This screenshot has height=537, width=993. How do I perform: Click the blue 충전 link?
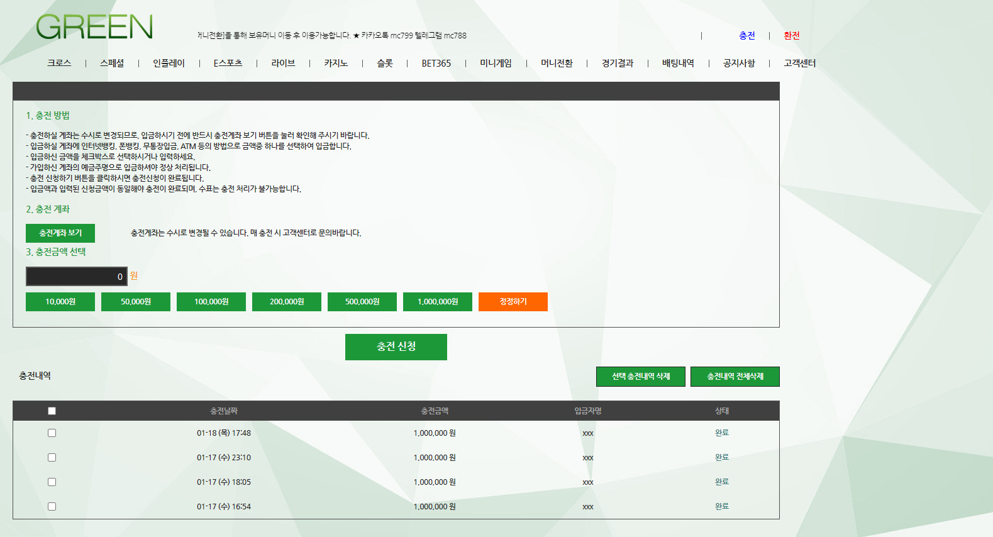point(747,36)
